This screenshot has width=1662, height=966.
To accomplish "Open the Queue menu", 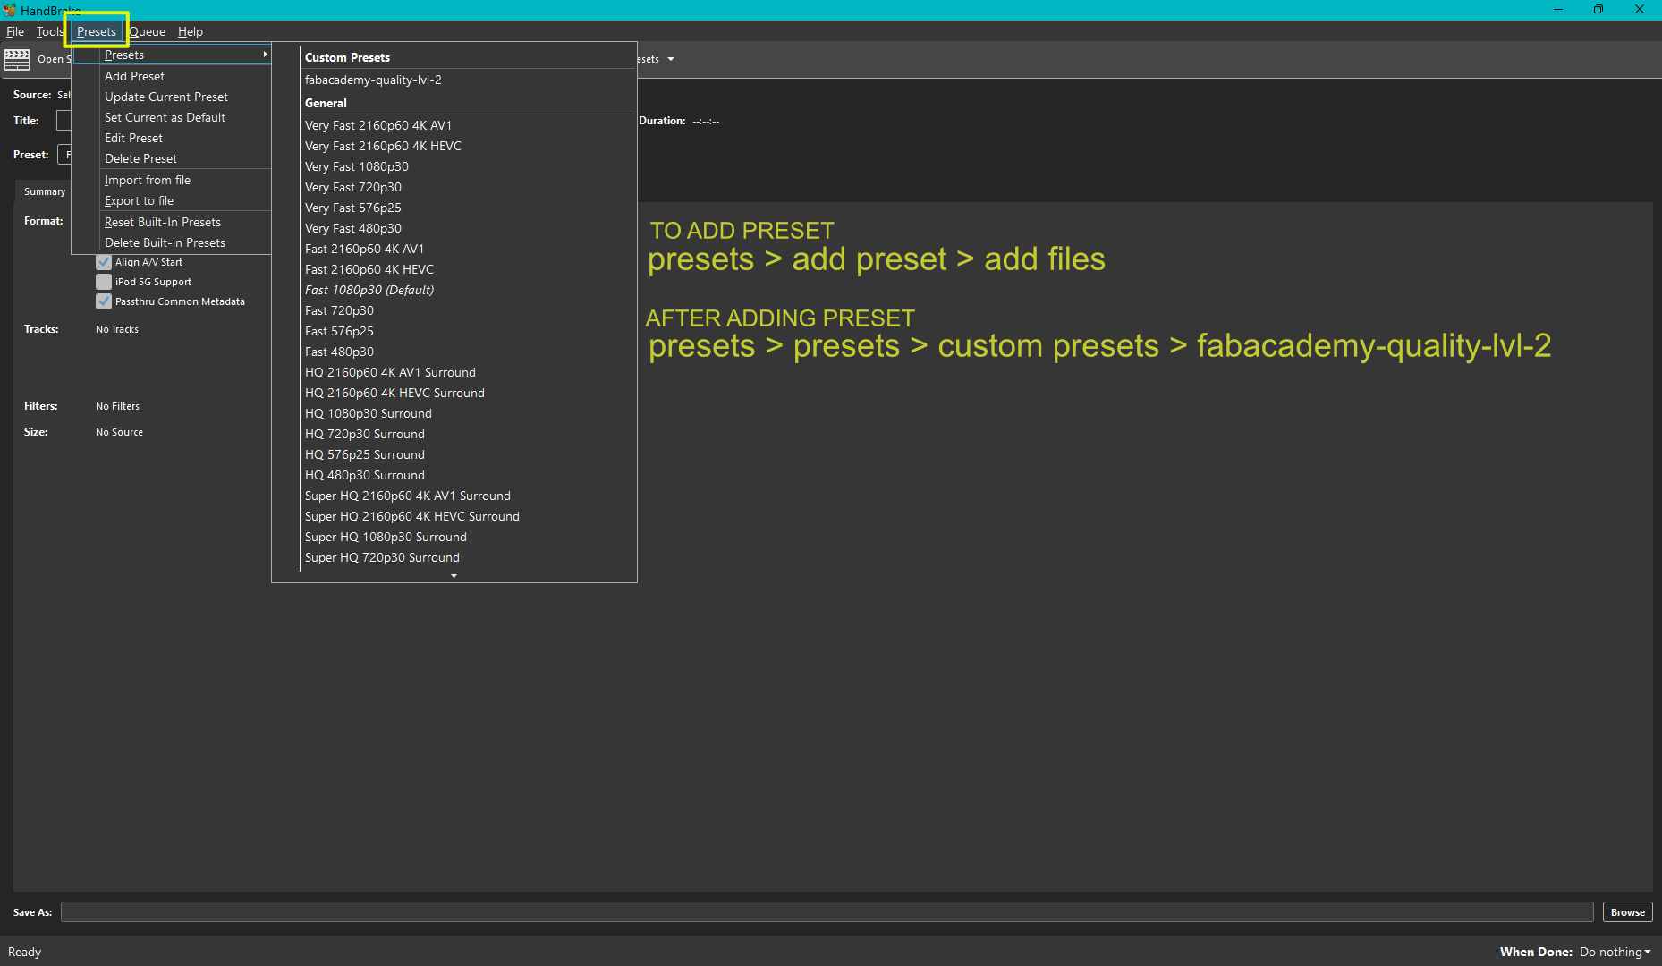I will tap(147, 31).
